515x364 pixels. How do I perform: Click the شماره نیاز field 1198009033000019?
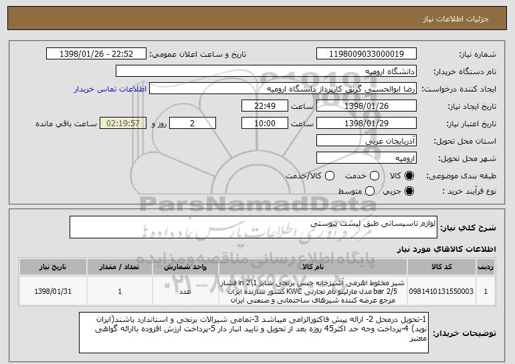pyautogui.click(x=367, y=54)
